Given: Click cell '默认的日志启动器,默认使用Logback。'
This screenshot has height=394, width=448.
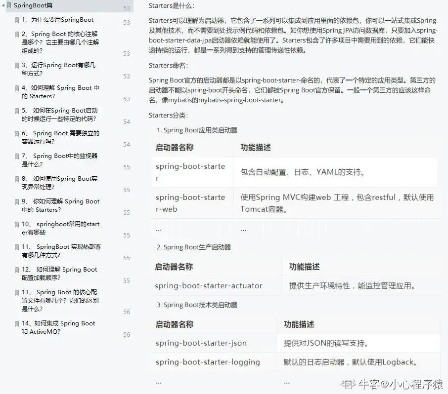Looking at the screenshot, I should pyautogui.click(x=358, y=362).
